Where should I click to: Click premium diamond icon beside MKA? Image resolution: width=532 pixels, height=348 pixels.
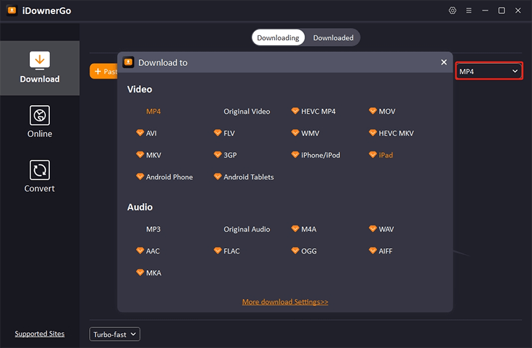(140, 272)
